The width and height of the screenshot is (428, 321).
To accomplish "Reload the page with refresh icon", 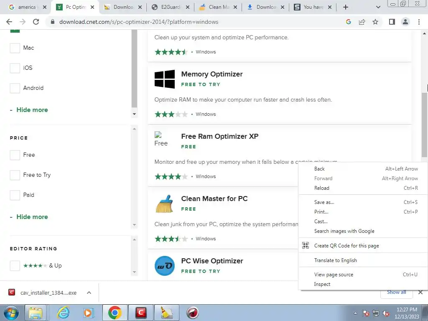I will (36, 22).
